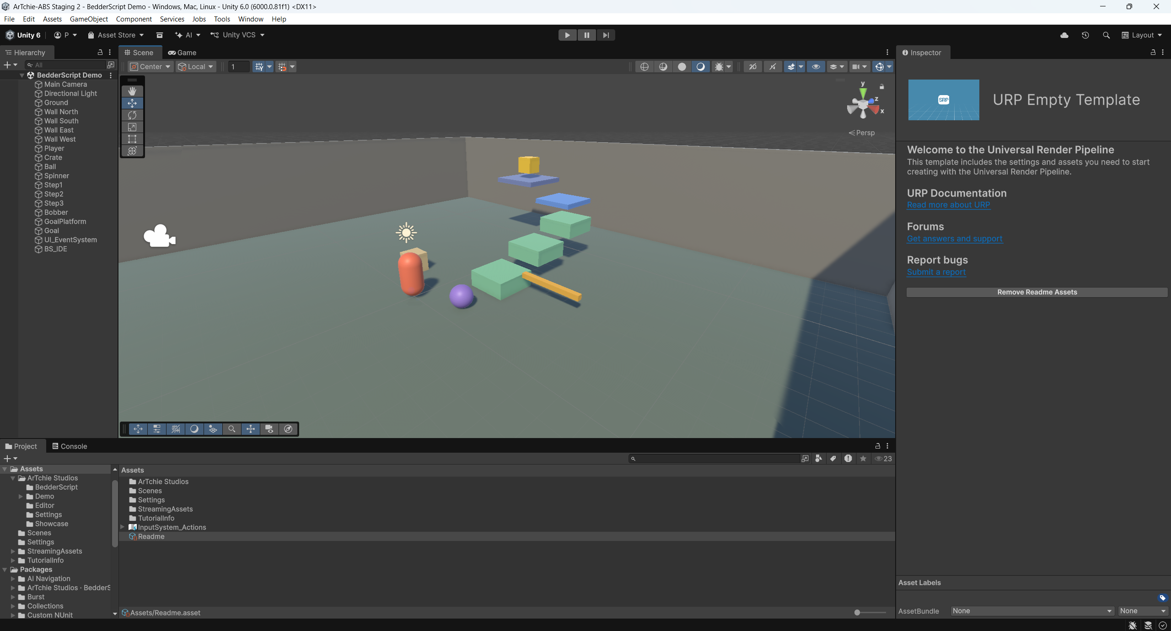Select the Rect transform tool
Screen dimensions: 1171x631
point(132,139)
